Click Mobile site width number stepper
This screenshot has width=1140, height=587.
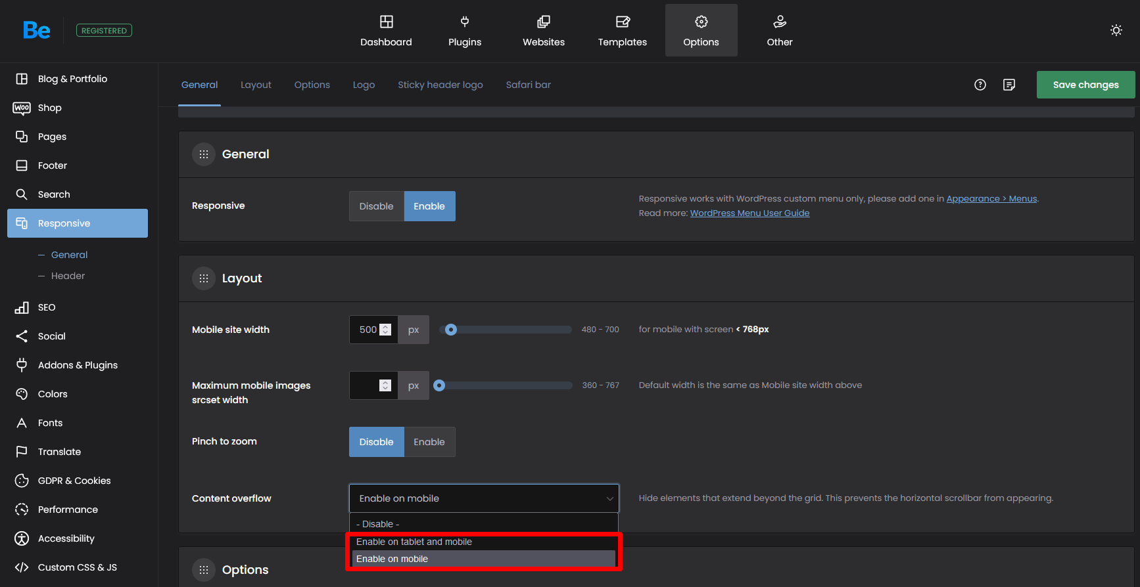pyautogui.click(x=385, y=330)
